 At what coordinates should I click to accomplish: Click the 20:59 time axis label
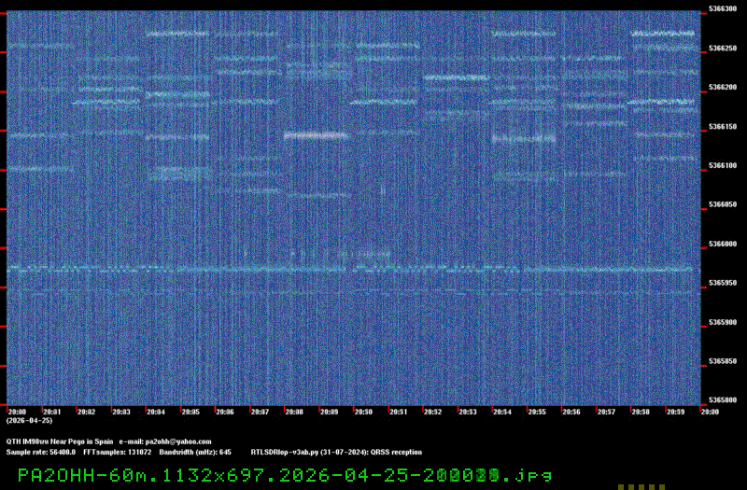click(676, 412)
